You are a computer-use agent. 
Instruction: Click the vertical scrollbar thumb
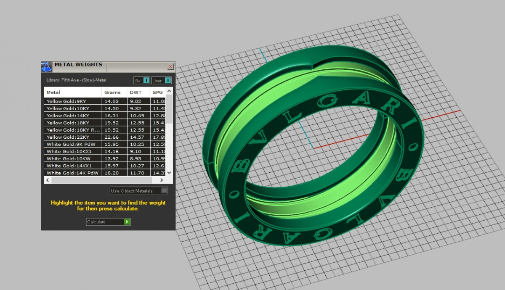point(169,109)
